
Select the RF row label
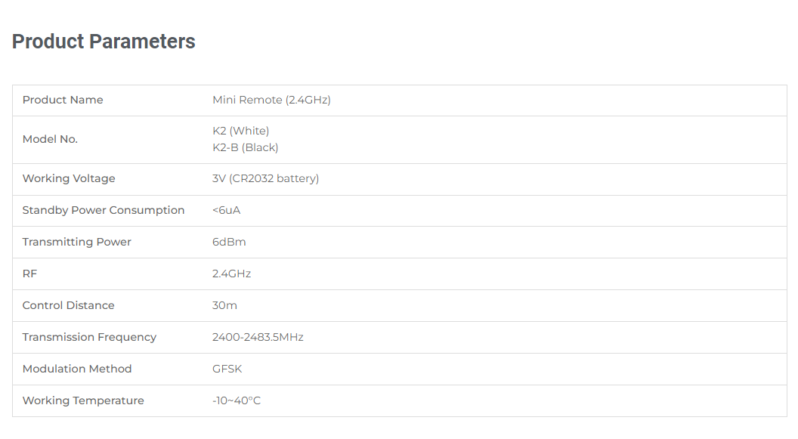point(29,274)
